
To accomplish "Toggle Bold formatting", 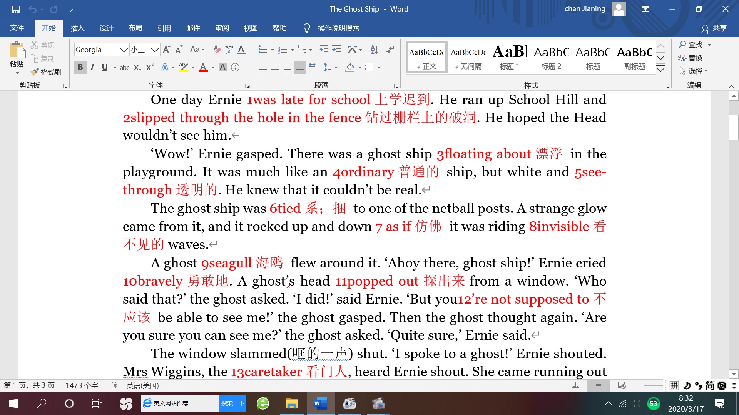I will coord(80,68).
